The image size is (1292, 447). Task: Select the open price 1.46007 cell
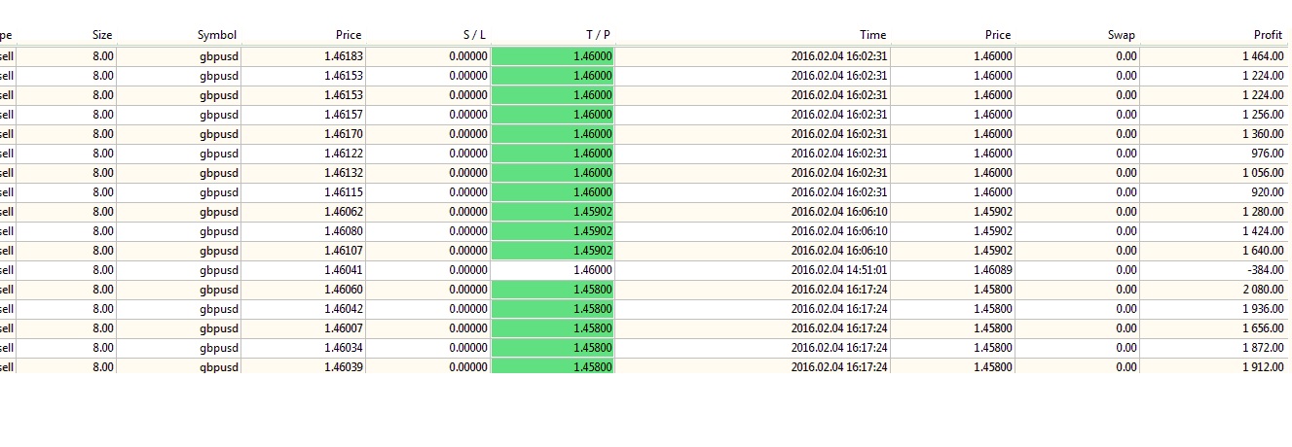[343, 328]
